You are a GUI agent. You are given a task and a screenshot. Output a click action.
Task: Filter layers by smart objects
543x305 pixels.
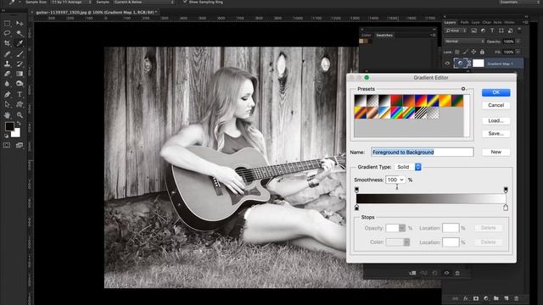[510, 30]
